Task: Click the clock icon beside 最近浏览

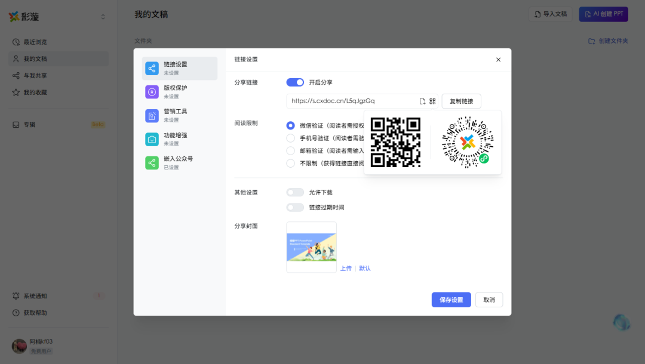Action: pyautogui.click(x=16, y=42)
